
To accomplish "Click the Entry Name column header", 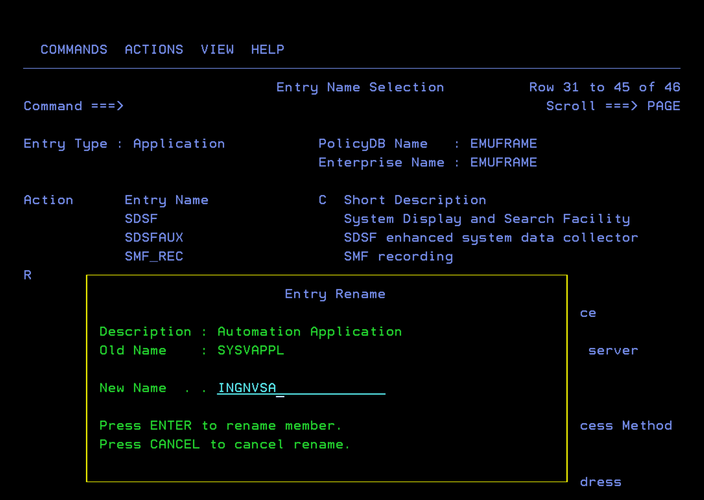I will tap(166, 200).
